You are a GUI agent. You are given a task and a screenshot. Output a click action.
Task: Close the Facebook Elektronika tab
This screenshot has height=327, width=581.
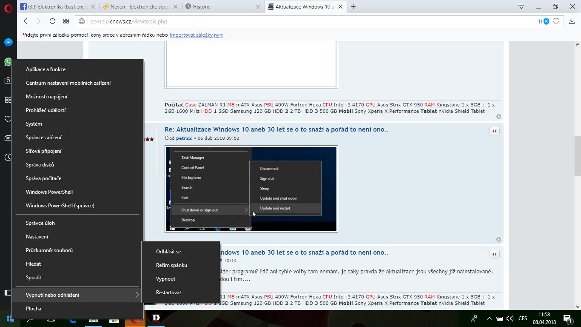(x=93, y=7)
